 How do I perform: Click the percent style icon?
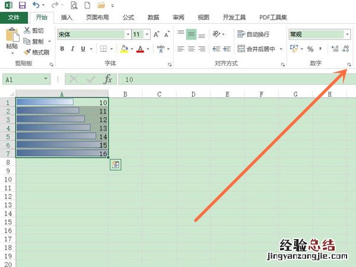coord(310,49)
